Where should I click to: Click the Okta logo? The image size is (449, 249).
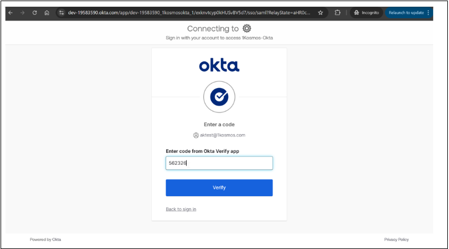point(219,65)
